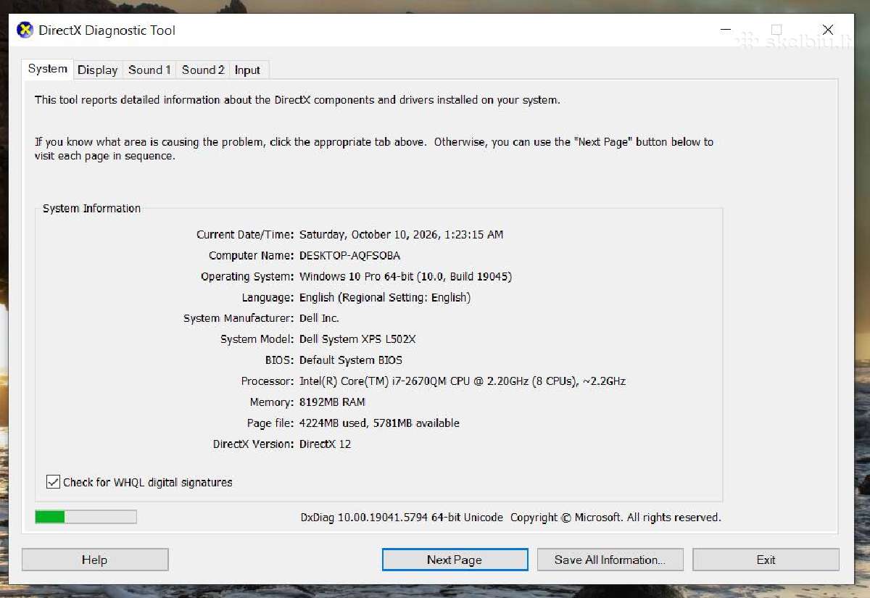
Task: Go to Next Page
Action: (x=455, y=560)
